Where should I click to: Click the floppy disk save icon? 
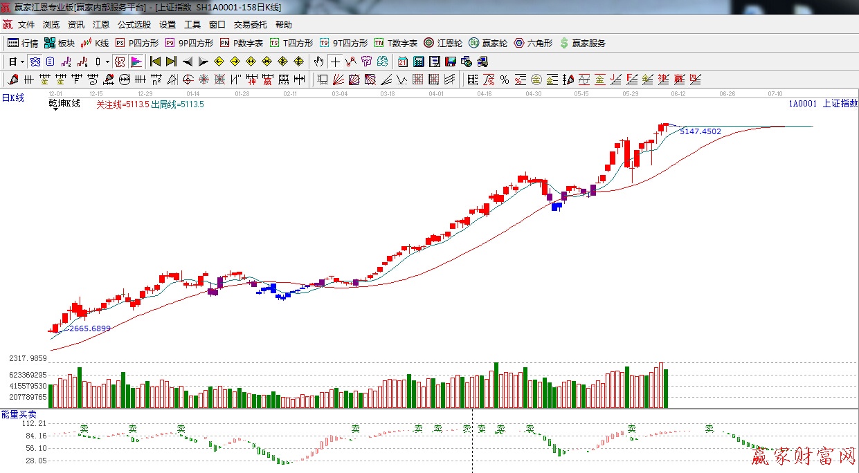click(x=451, y=62)
